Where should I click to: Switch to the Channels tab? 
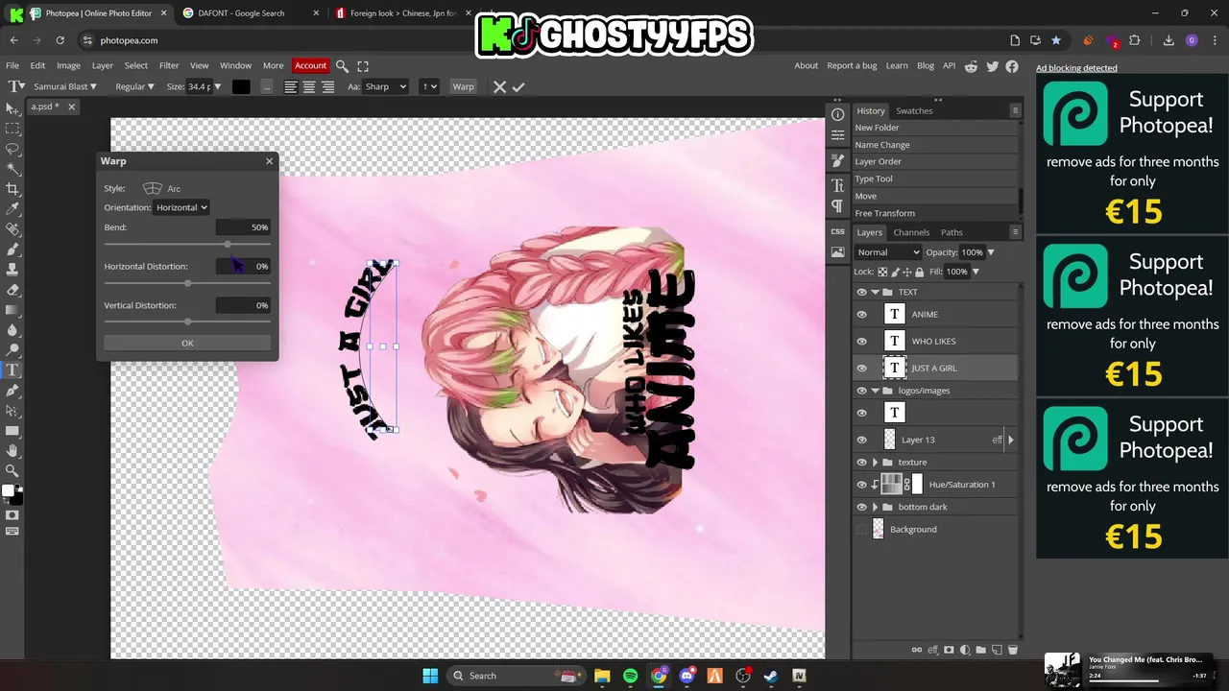tap(911, 232)
